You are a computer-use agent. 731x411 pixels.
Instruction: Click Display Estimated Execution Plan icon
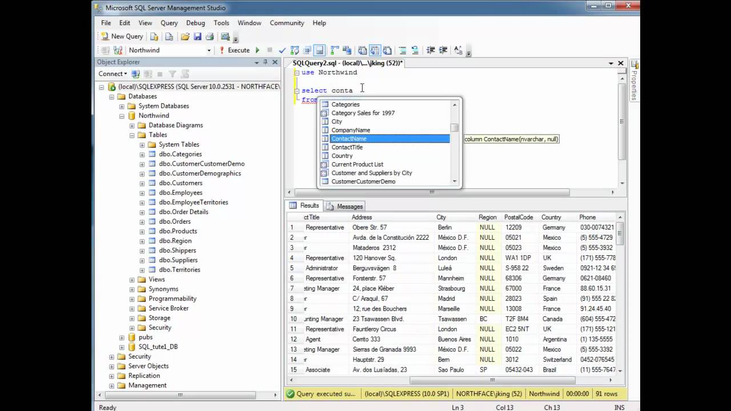pyautogui.click(x=295, y=50)
